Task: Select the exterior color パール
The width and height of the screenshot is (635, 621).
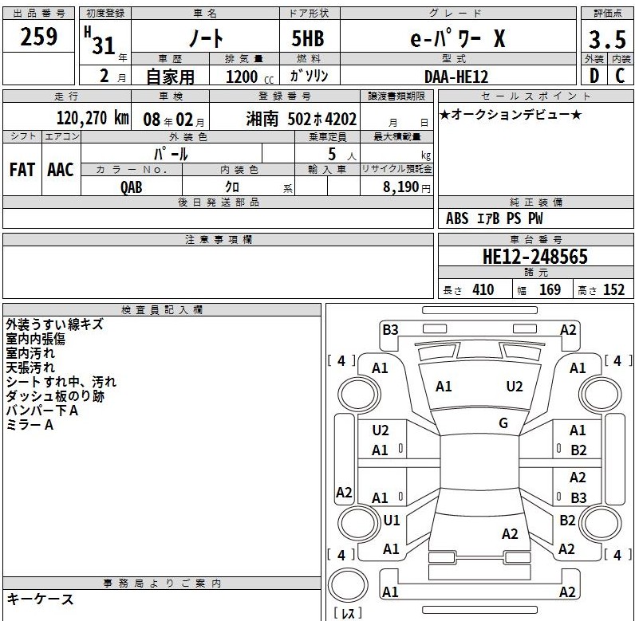Action: coord(171,154)
